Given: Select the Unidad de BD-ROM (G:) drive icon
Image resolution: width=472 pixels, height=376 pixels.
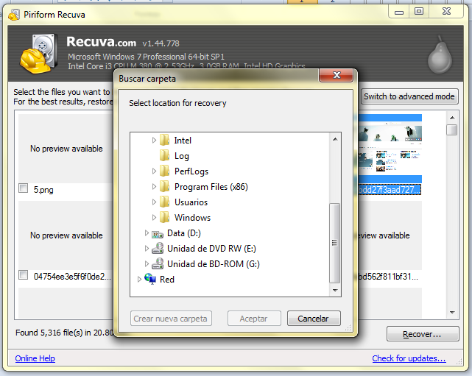Looking at the screenshot, I should (x=158, y=264).
